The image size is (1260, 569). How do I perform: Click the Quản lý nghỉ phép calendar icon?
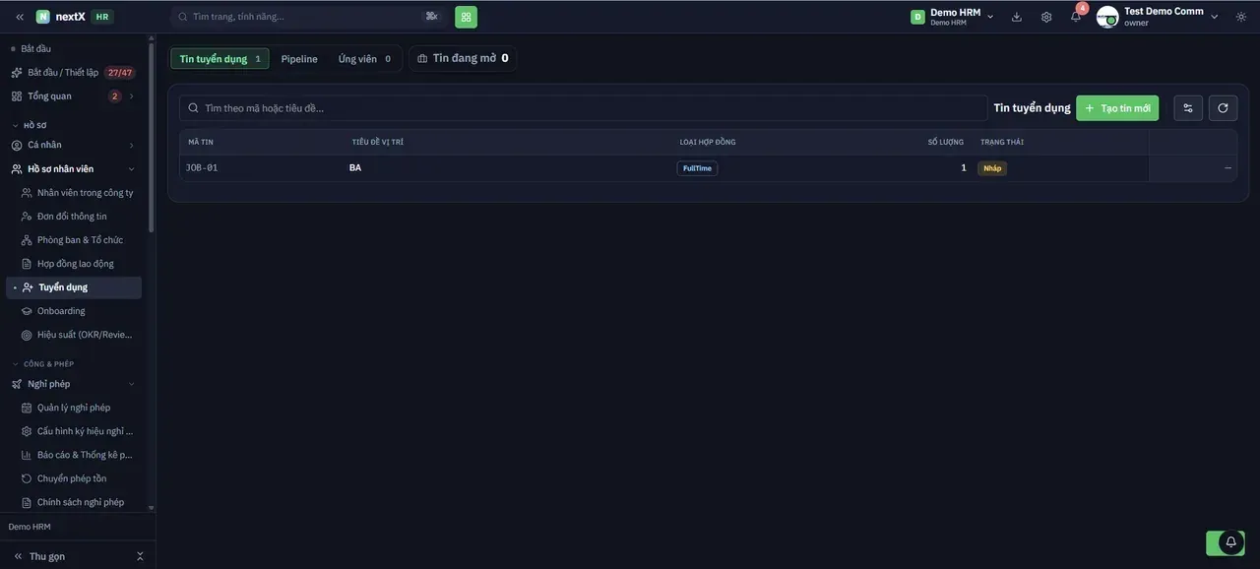[x=28, y=408]
